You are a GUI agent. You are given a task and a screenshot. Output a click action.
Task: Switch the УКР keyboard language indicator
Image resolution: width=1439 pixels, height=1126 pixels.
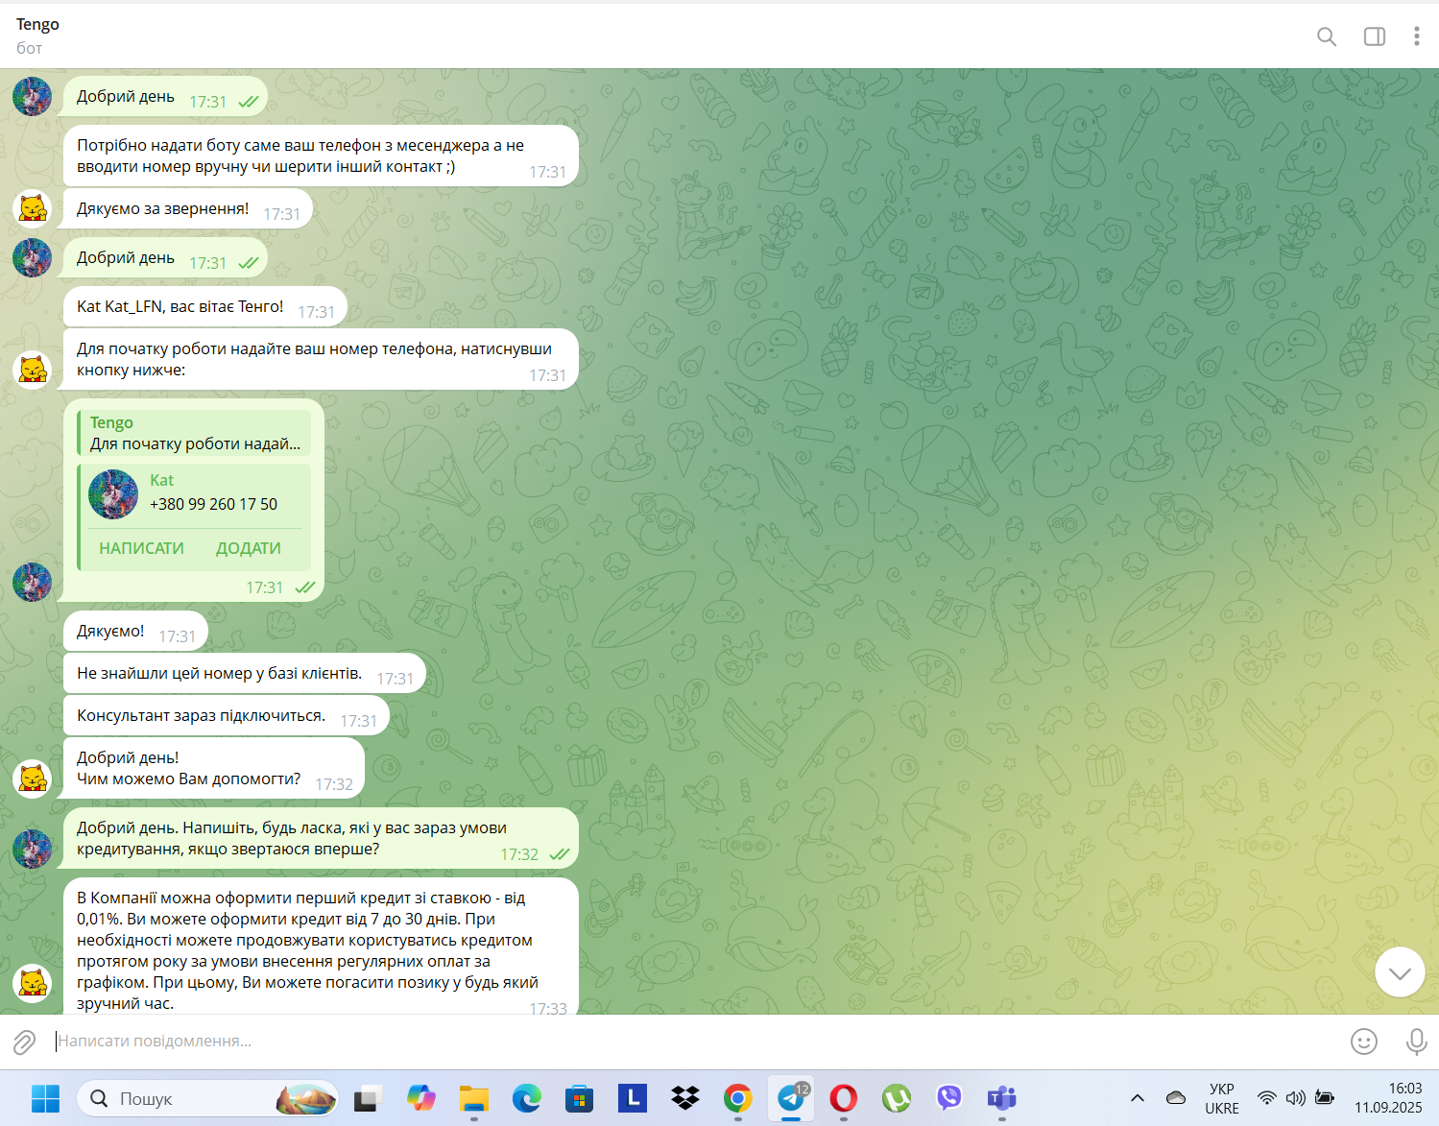pyautogui.click(x=1222, y=1098)
